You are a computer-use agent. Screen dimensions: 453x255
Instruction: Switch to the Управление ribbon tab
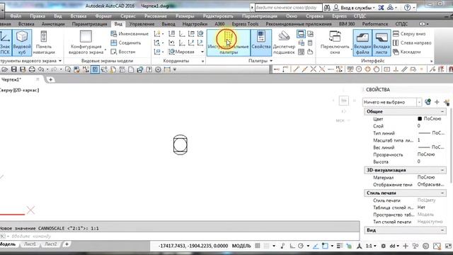pyautogui.click(x=142, y=24)
